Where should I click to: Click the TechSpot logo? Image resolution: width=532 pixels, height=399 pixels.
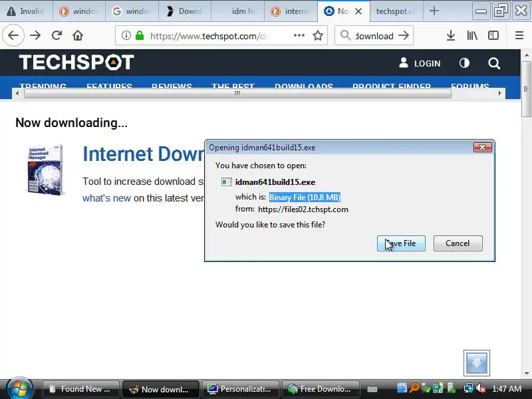click(76, 63)
